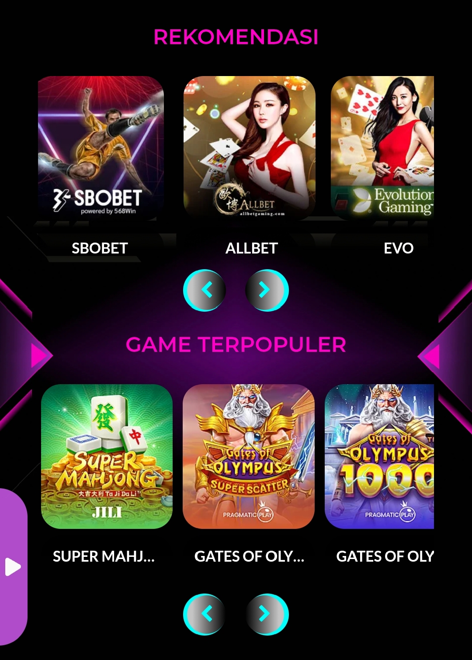The width and height of the screenshot is (472, 660).
Task: Open the SBOBET provider thumbnail
Action: click(101, 148)
